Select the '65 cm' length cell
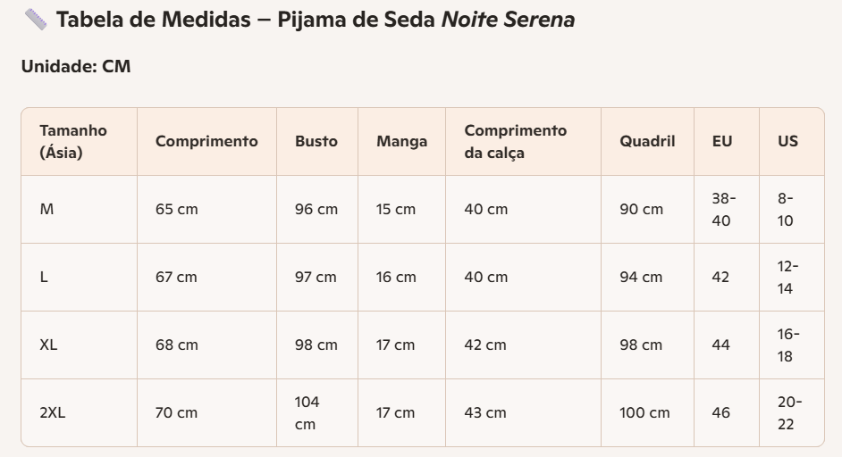This screenshot has height=457, width=842. point(176,210)
